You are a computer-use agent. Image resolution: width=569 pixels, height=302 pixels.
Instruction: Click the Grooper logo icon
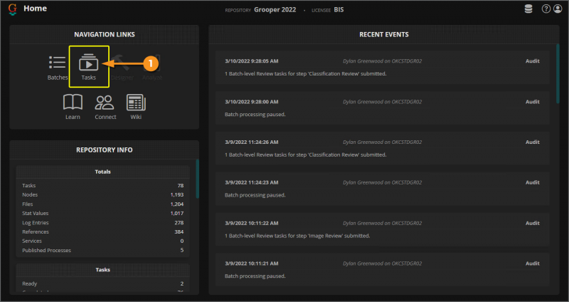pyautogui.click(x=12, y=9)
